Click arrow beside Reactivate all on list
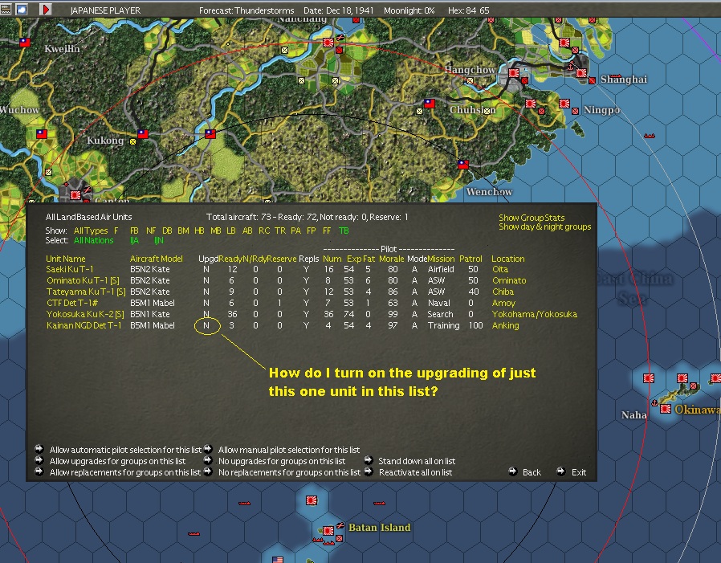The width and height of the screenshot is (721, 563). (368, 472)
